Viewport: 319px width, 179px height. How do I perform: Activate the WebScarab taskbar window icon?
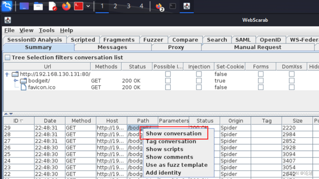click(187, 6)
